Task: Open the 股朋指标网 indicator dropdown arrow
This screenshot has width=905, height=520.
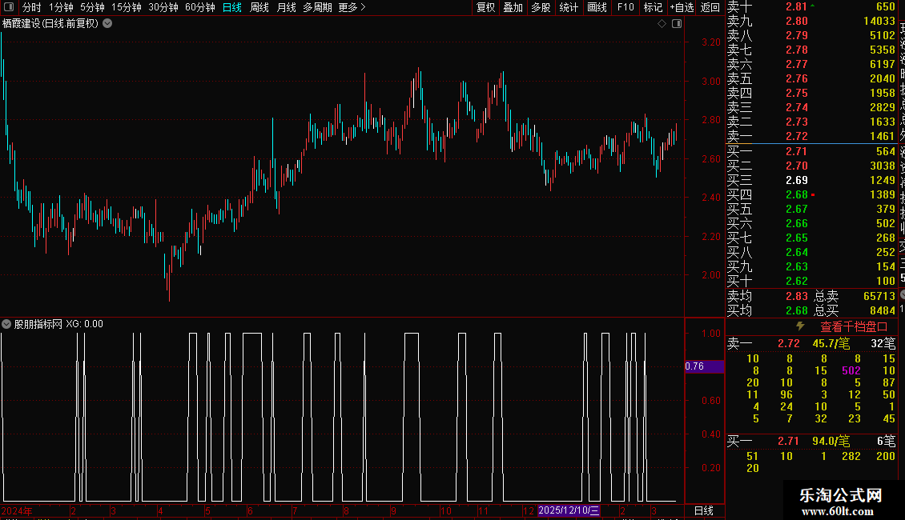Action: point(6,324)
